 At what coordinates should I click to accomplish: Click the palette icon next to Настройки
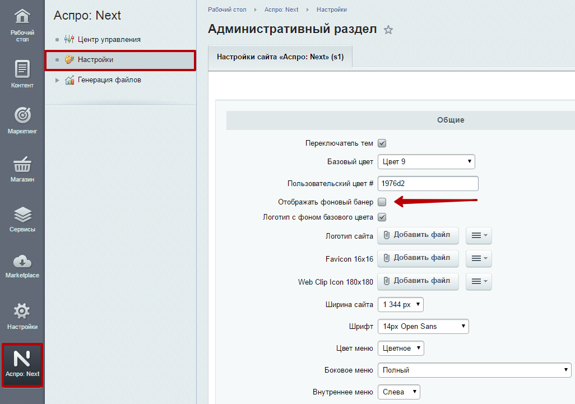click(x=69, y=59)
